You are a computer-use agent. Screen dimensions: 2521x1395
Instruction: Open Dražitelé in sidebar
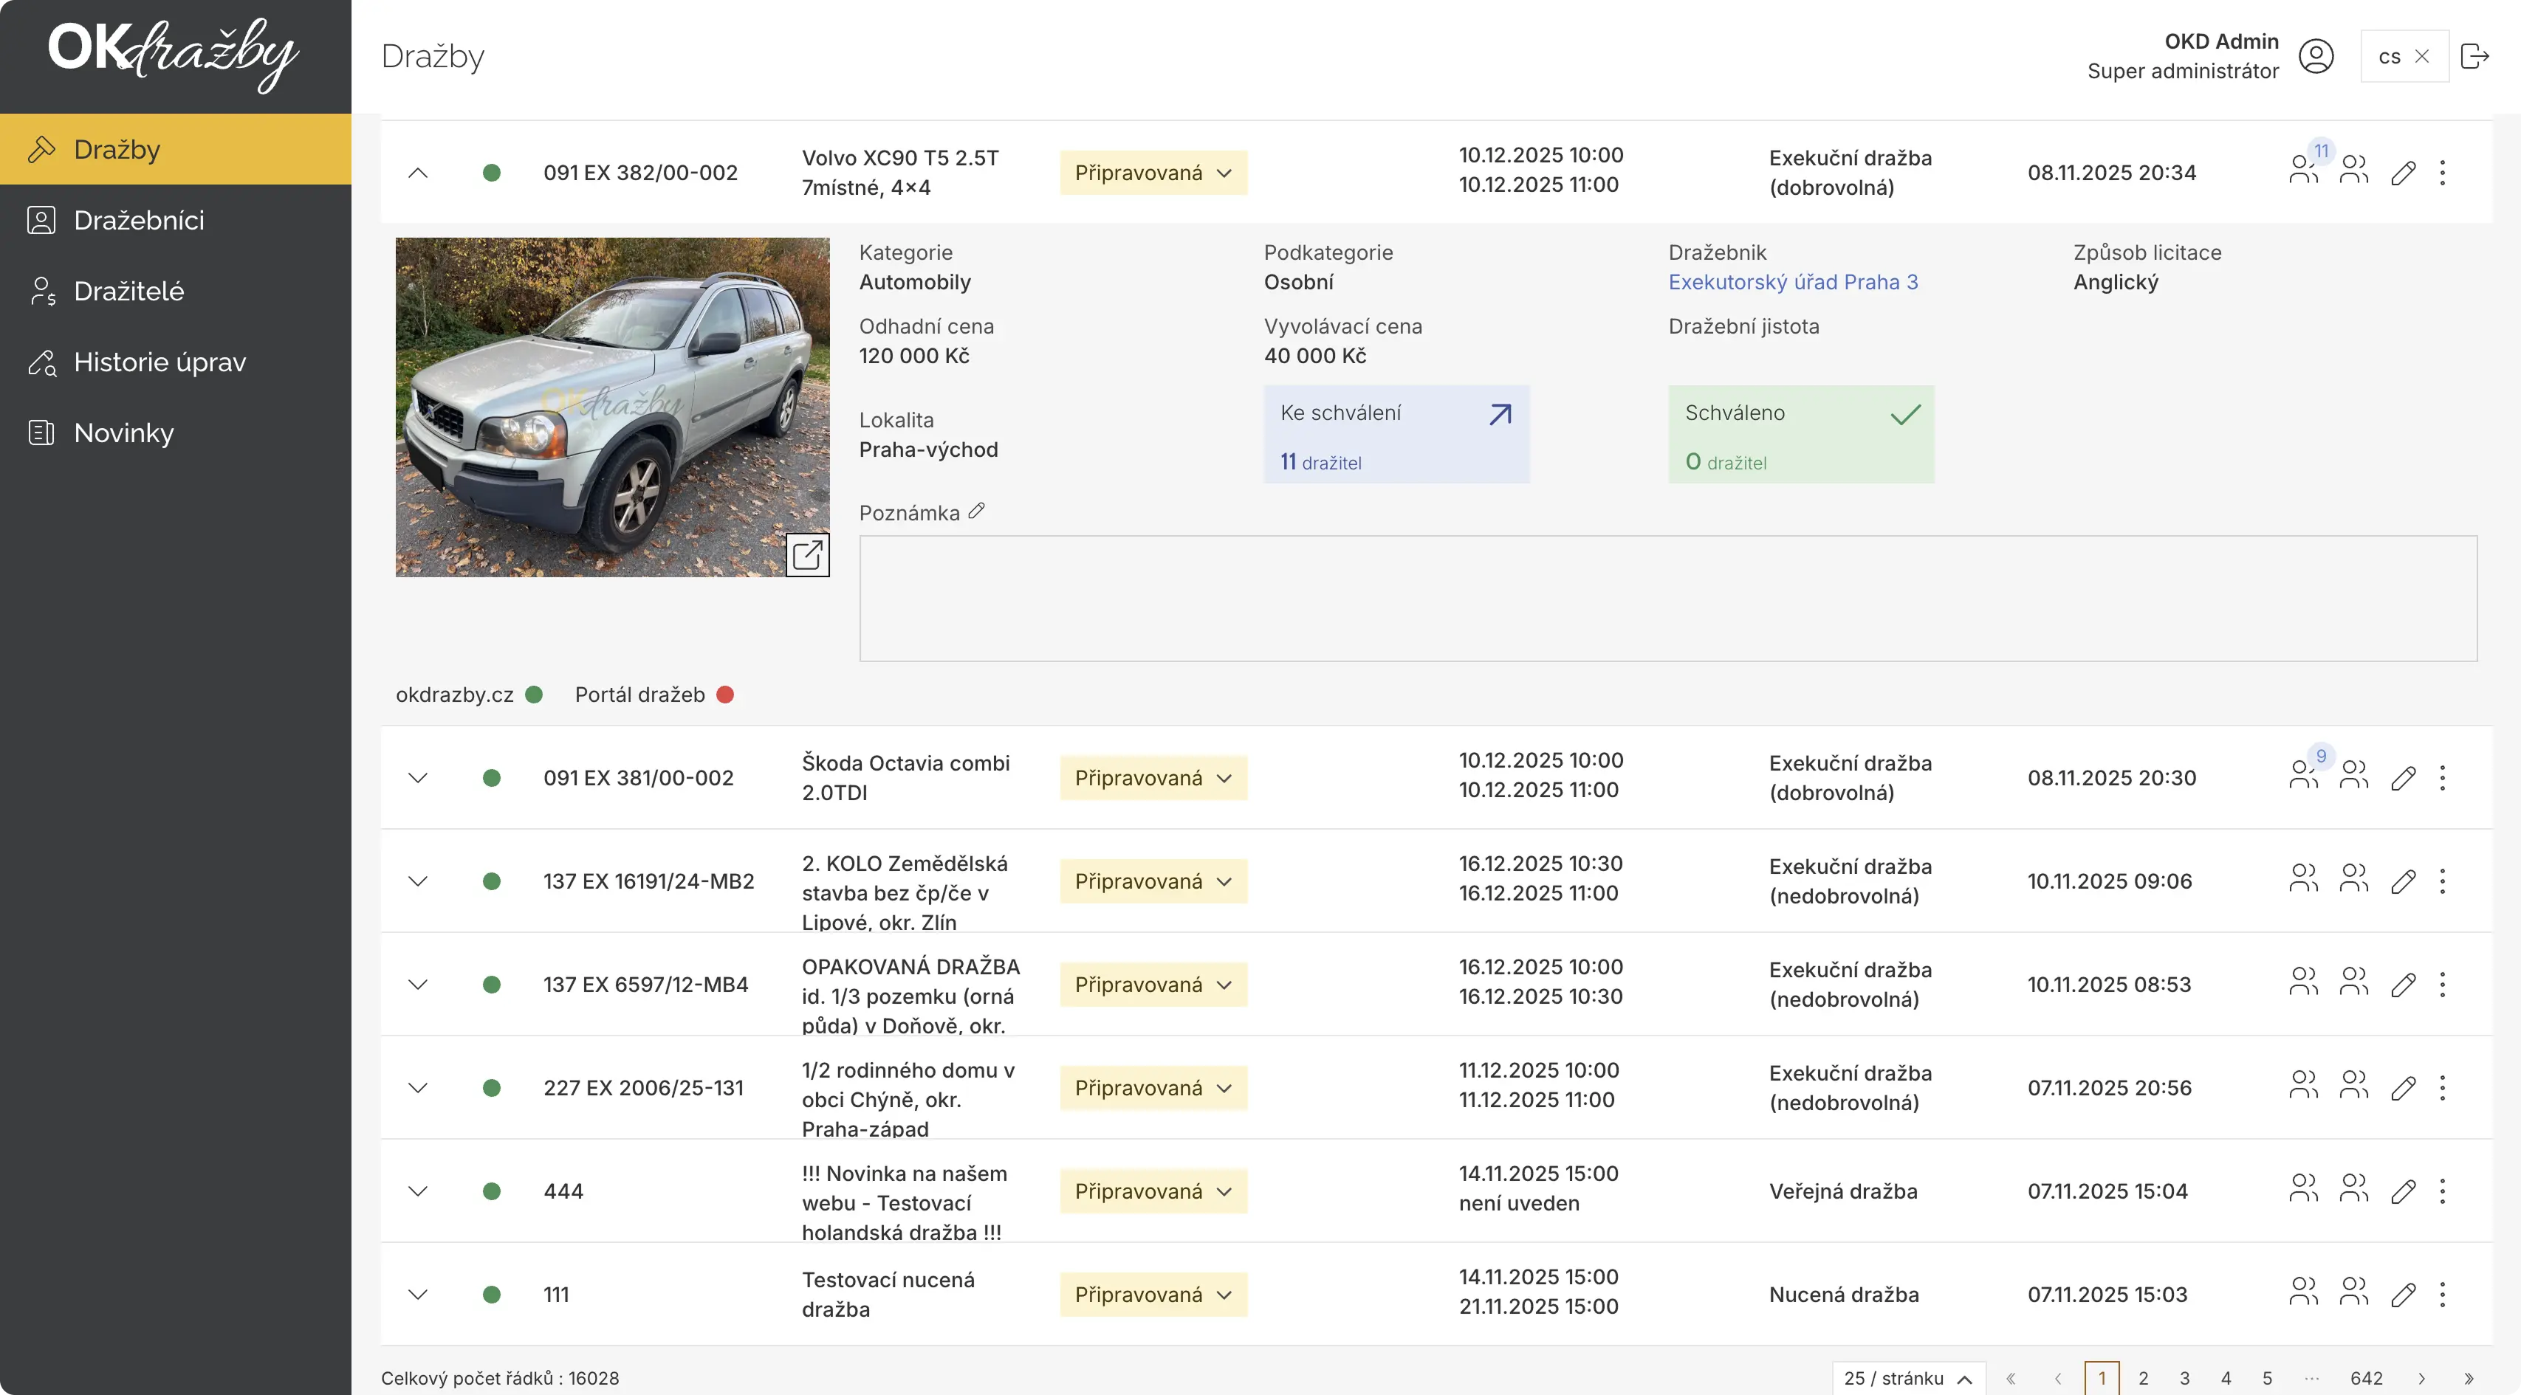click(x=176, y=291)
